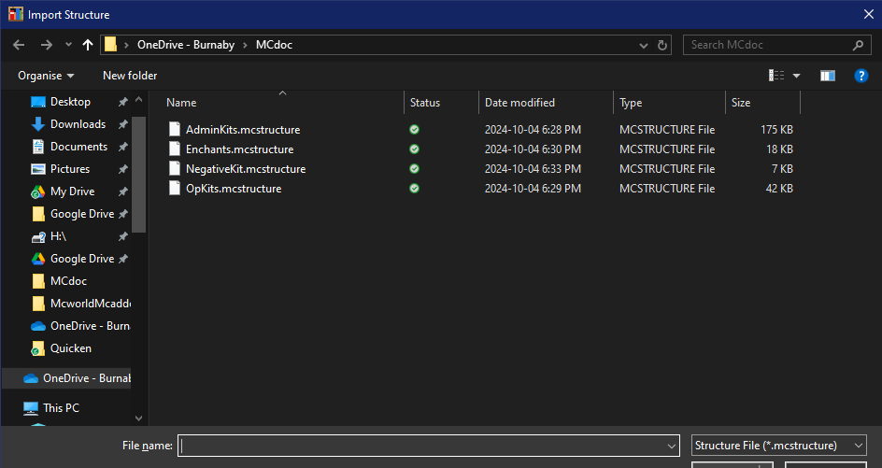Open the Organise menu

[45, 76]
